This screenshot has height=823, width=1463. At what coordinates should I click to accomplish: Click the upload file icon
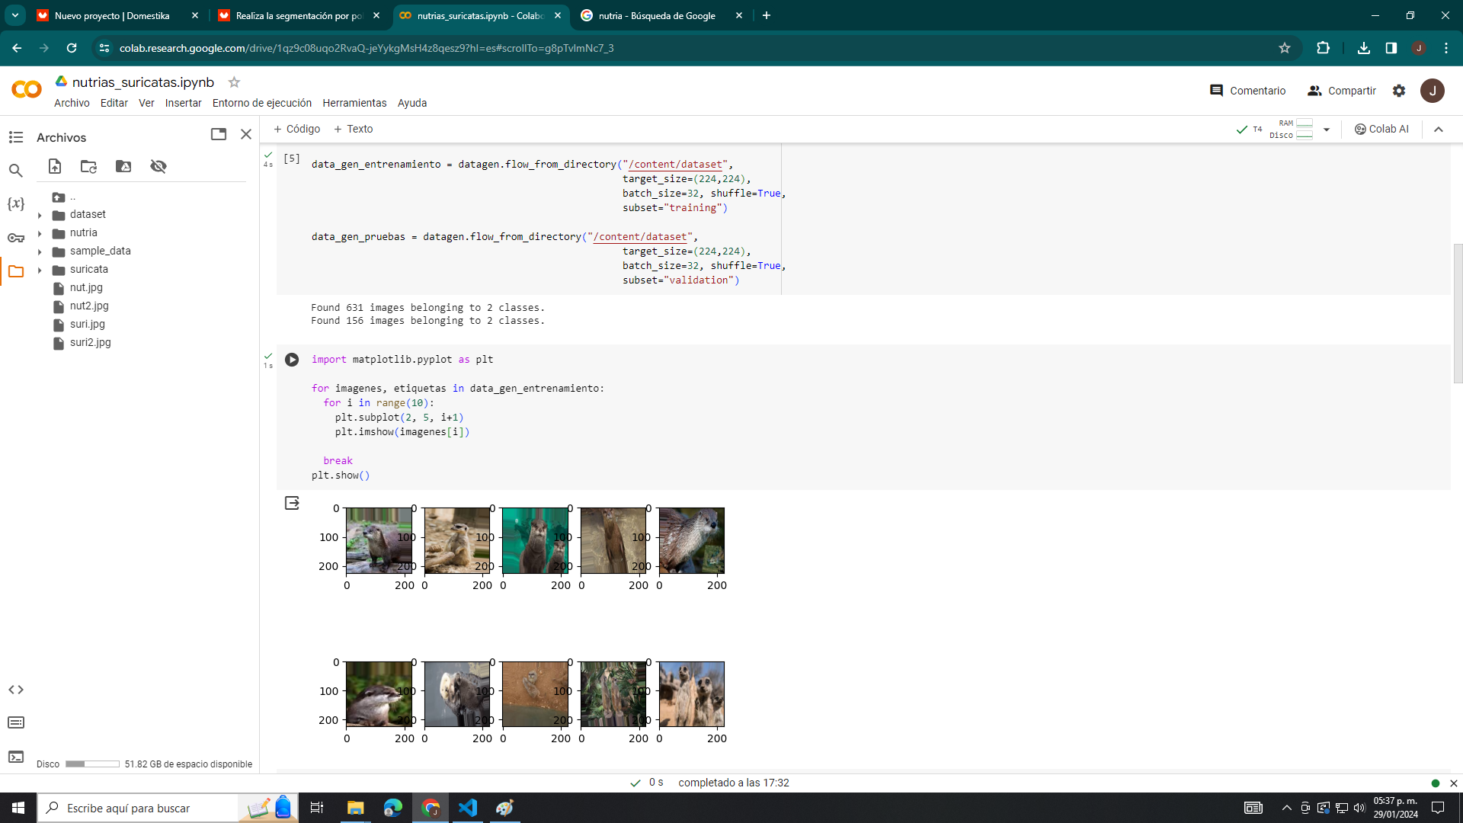(55, 166)
